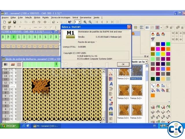The image size is (185, 139).
Task: Open a file with the folder icon
Action: pos(10,22)
